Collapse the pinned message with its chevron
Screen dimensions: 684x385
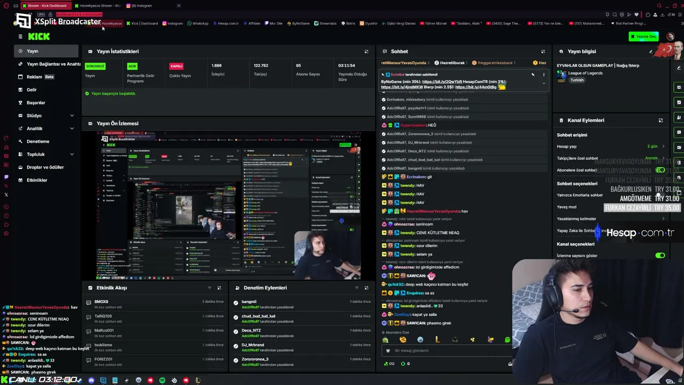click(x=543, y=83)
